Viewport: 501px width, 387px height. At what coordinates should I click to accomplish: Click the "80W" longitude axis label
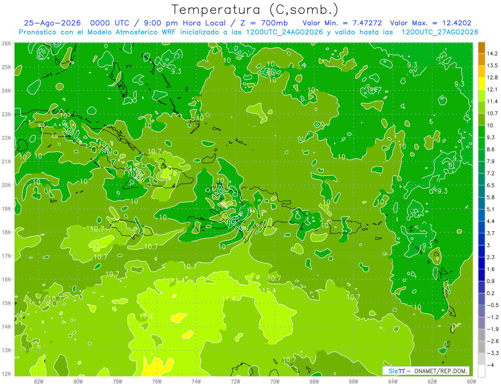pos(78,381)
